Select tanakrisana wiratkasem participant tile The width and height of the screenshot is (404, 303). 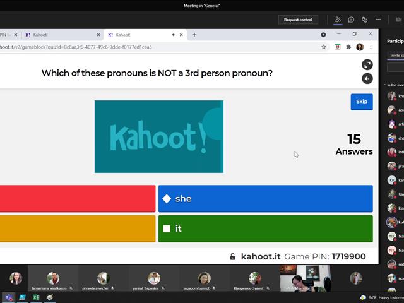(53, 278)
